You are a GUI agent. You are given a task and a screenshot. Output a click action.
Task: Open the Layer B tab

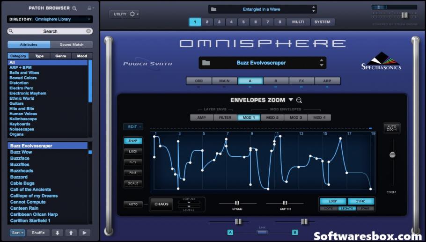(x=276, y=81)
